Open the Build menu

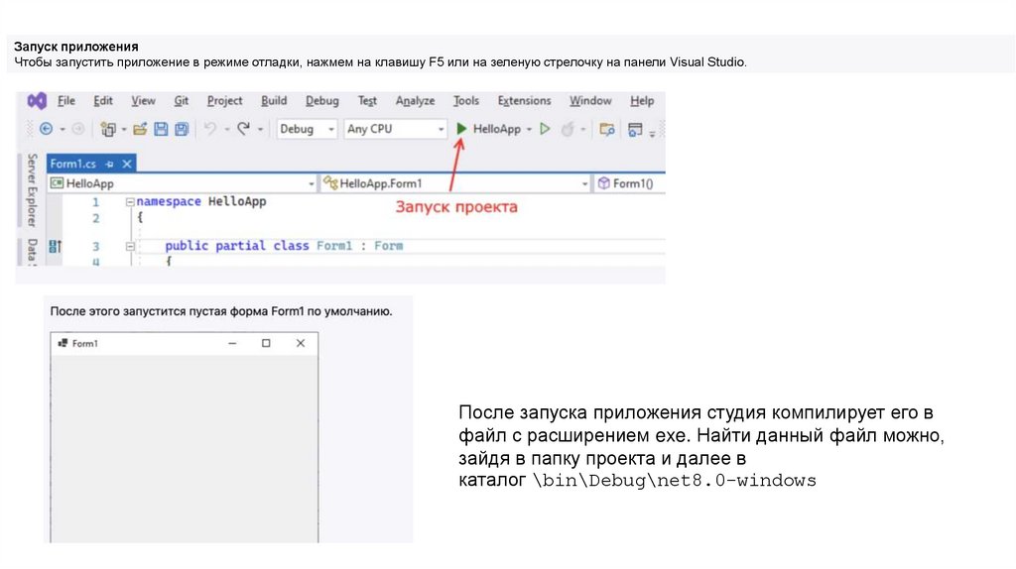(x=274, y=100)
